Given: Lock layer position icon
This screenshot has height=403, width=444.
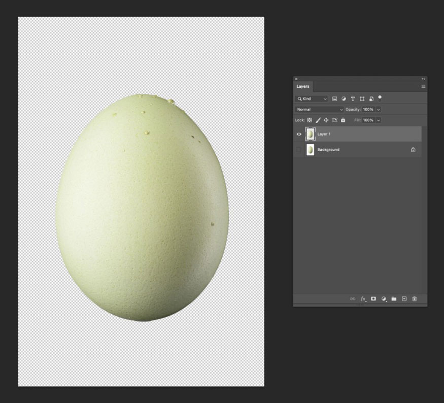Looking at the screenshot, I should 326,120.
